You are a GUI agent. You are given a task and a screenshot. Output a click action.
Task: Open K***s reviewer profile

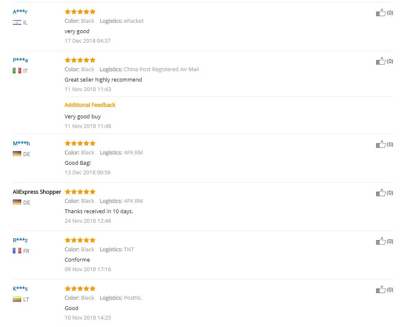tap(20, 289)
